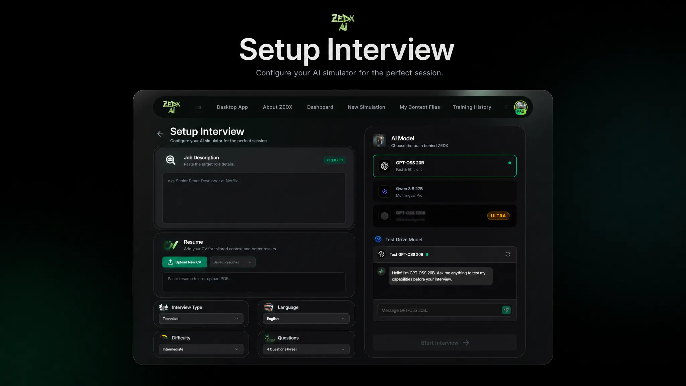Send the message with the green paper-plane icon
Image resolution: width=686 pixels, height=386 pixels.
click(506, 310)
